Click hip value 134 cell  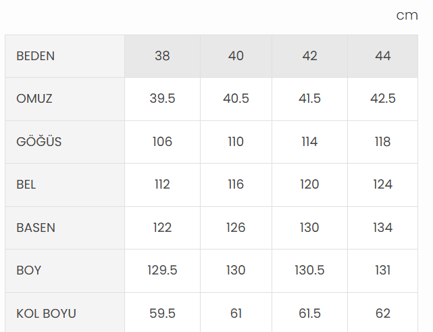coord(383,228)
